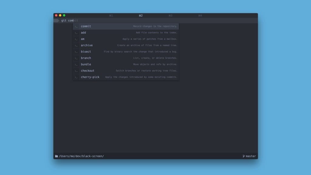Select the bisect suggestion
311x175 pixels.
[126, 52]
